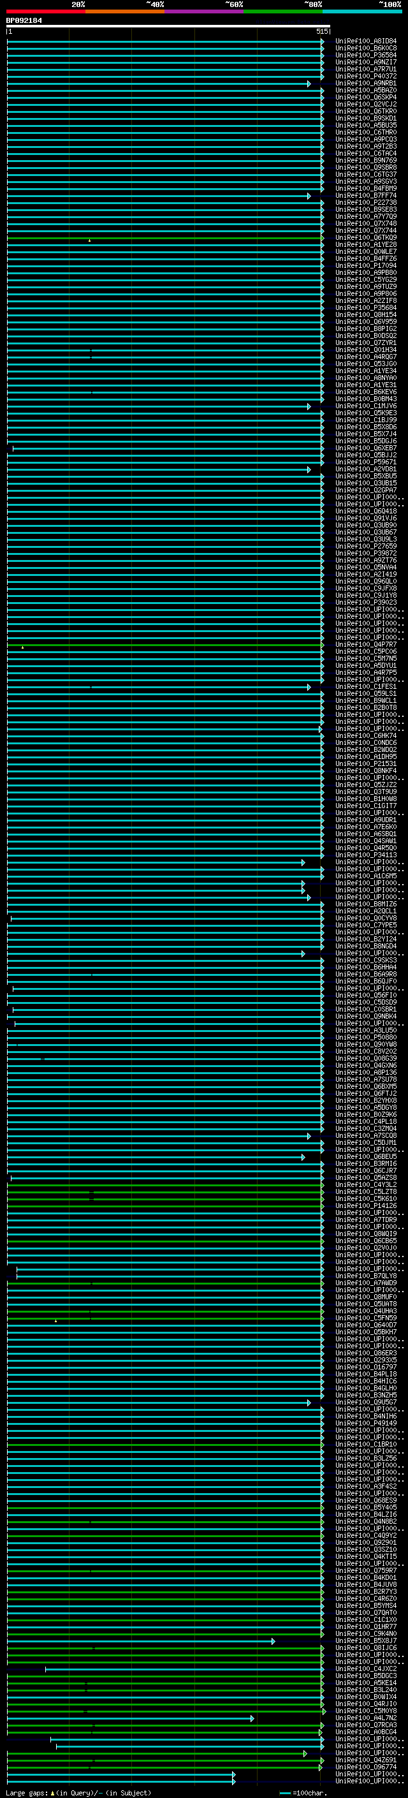Viewport: 408px width, 1798px height.
Task: Select the UniRef100_A1C6M5 label
Action: click(x=365, y=876)
